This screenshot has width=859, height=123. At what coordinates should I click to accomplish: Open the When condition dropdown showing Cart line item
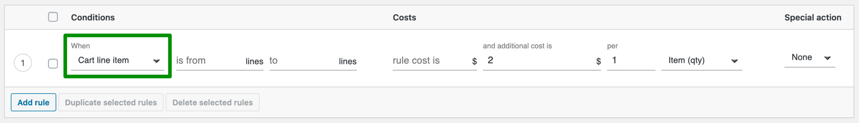(117, 60)
